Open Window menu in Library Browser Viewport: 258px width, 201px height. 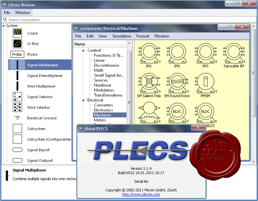(23, 13)
